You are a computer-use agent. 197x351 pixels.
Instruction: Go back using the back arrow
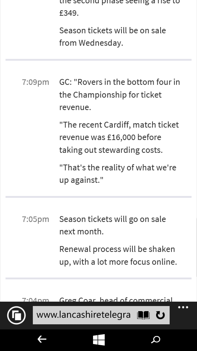coord(42,339)
